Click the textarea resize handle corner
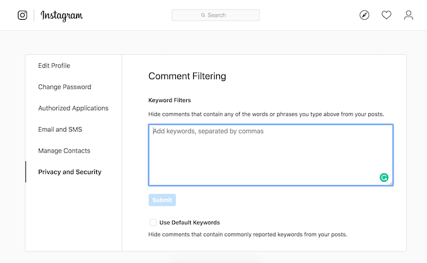The image size is (427, 263). (391, 184)
